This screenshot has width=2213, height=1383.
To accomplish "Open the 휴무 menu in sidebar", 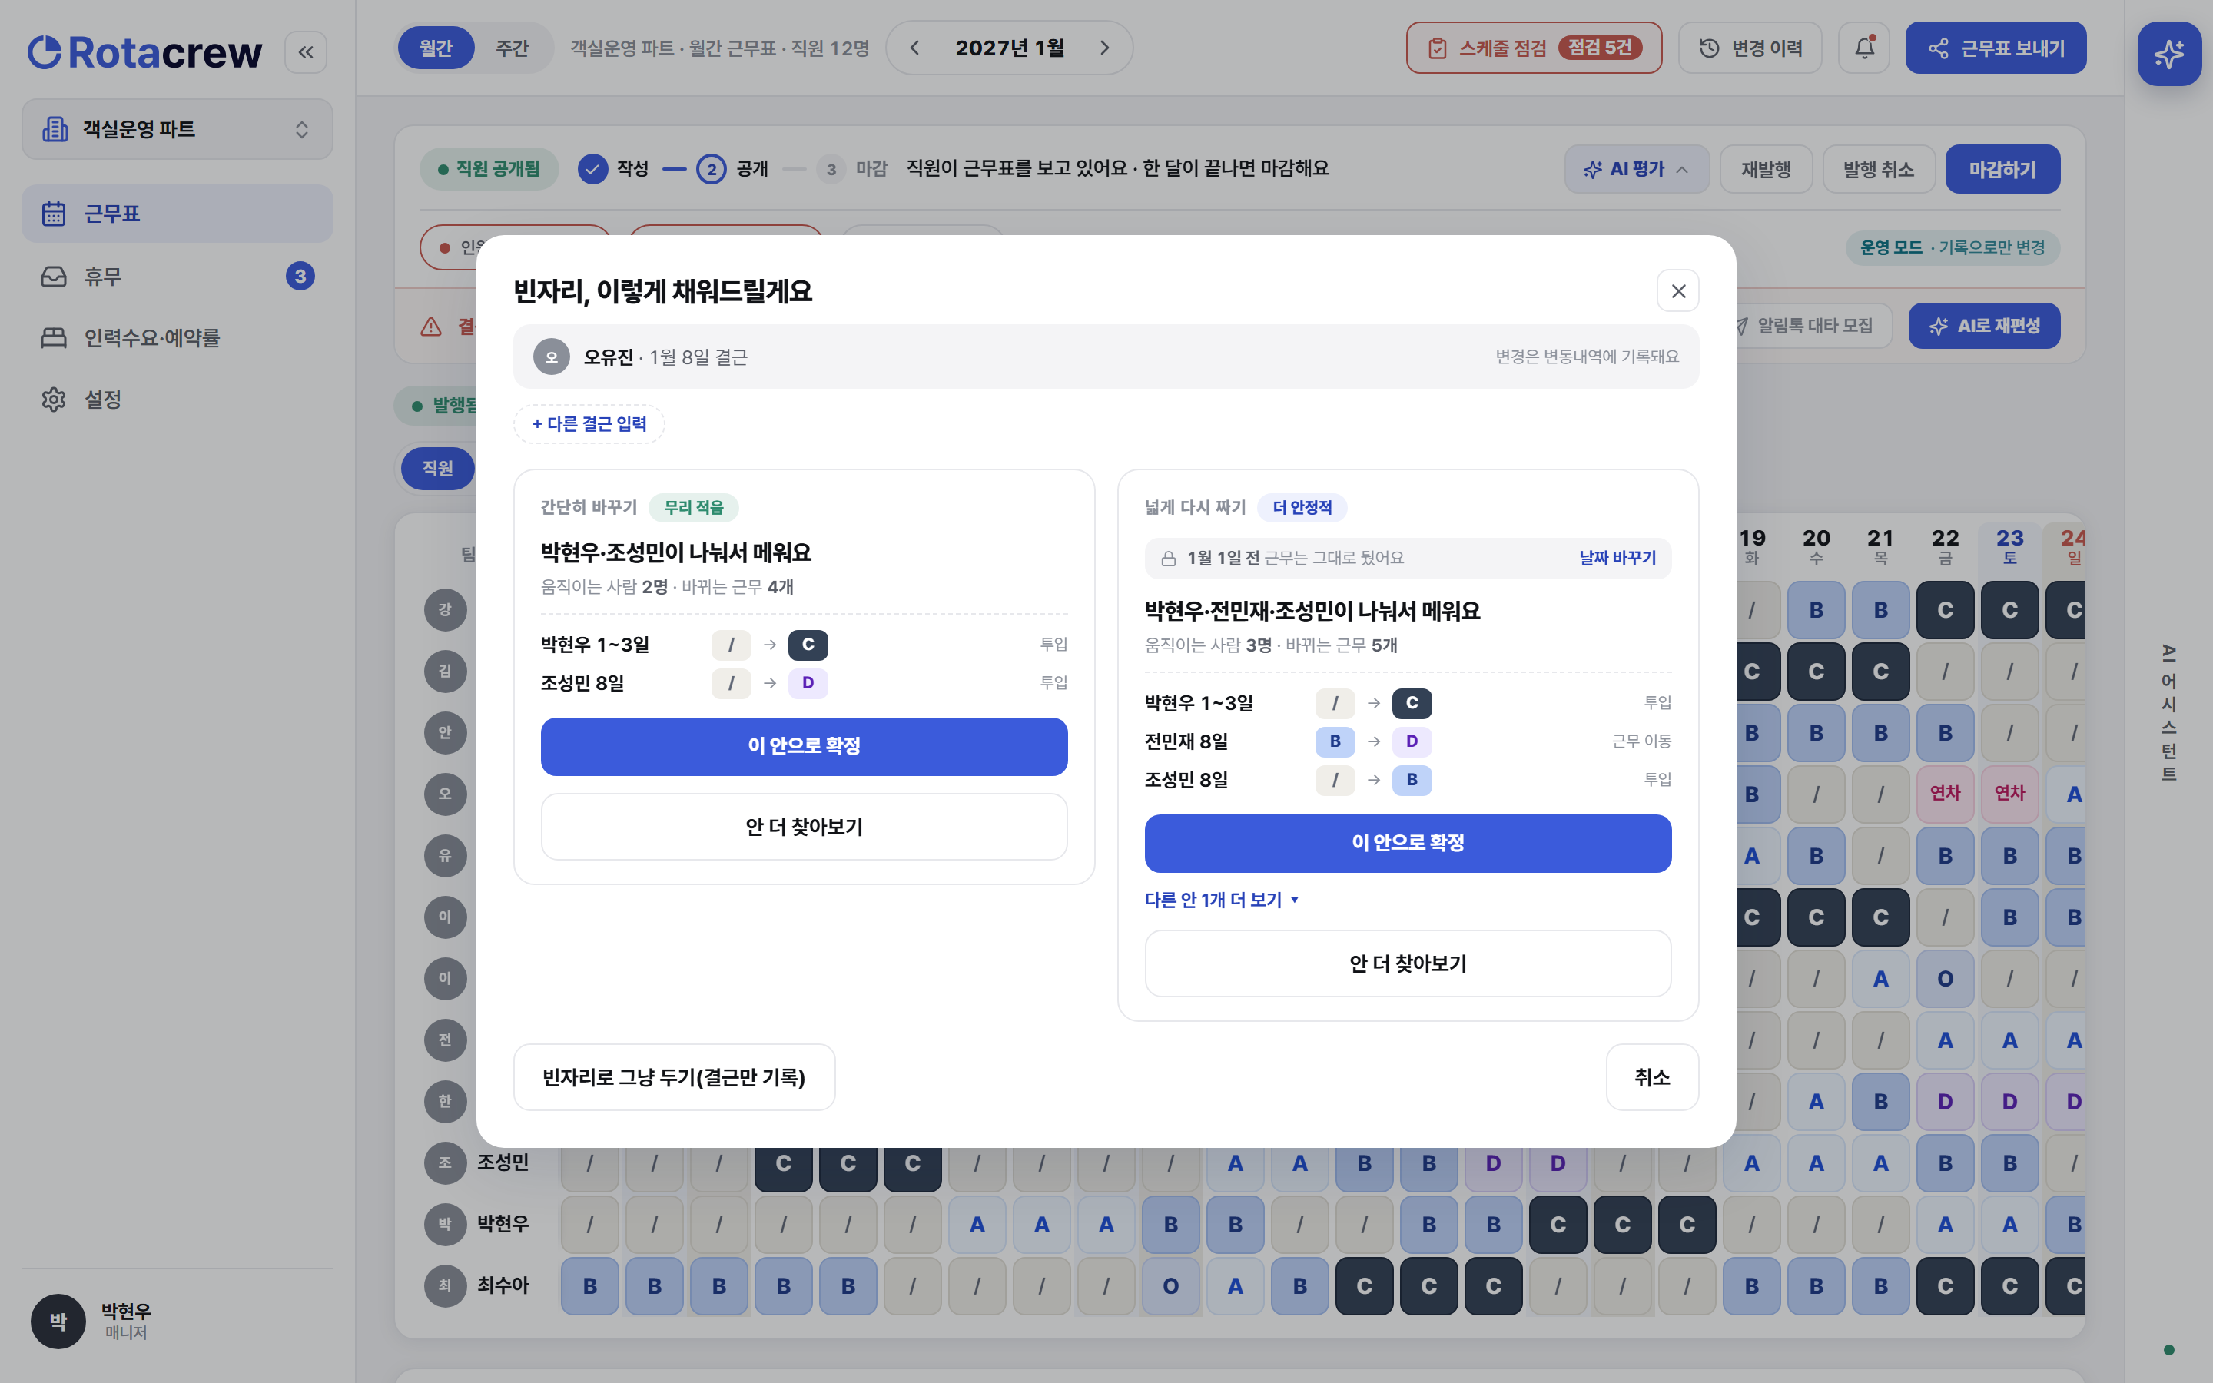I will pos(178,275).
